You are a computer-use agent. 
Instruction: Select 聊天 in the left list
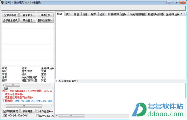click(5, 71)
